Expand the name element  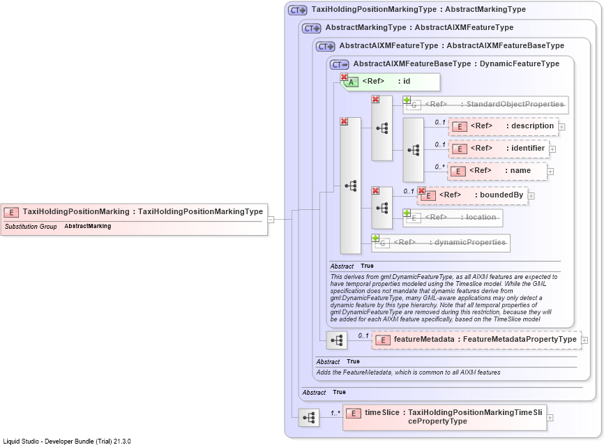pyautogui.click(x=550, y=172)
